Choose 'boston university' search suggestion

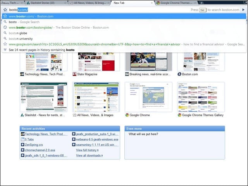pyautogui.click(x=124, y=38)
